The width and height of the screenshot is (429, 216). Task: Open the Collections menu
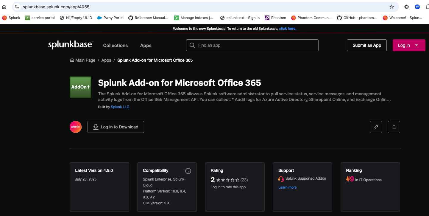pyautogui.click(x=116, y=46)
